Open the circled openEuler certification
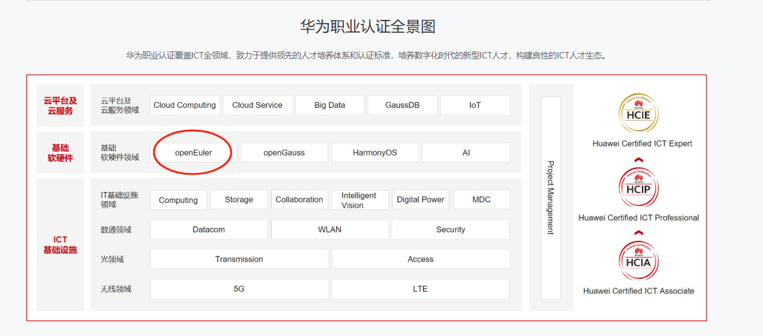 tap(193, 153)
